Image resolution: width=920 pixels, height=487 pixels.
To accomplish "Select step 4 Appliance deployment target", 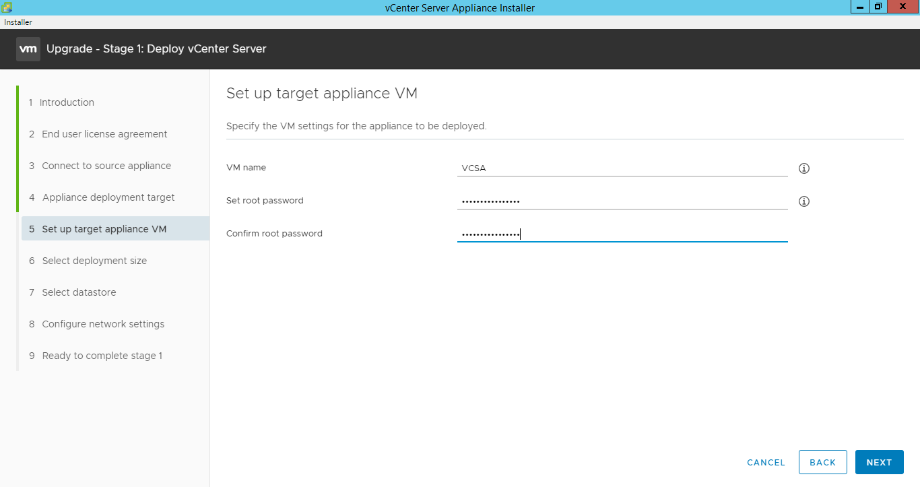I will point(108,197).
